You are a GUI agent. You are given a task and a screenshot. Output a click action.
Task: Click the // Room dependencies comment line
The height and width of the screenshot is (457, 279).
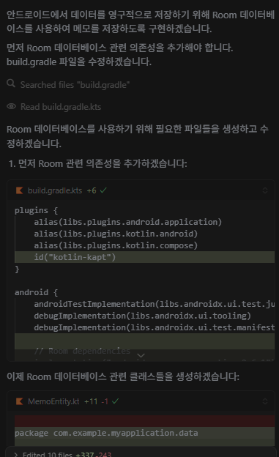click(x=82, y=351)
